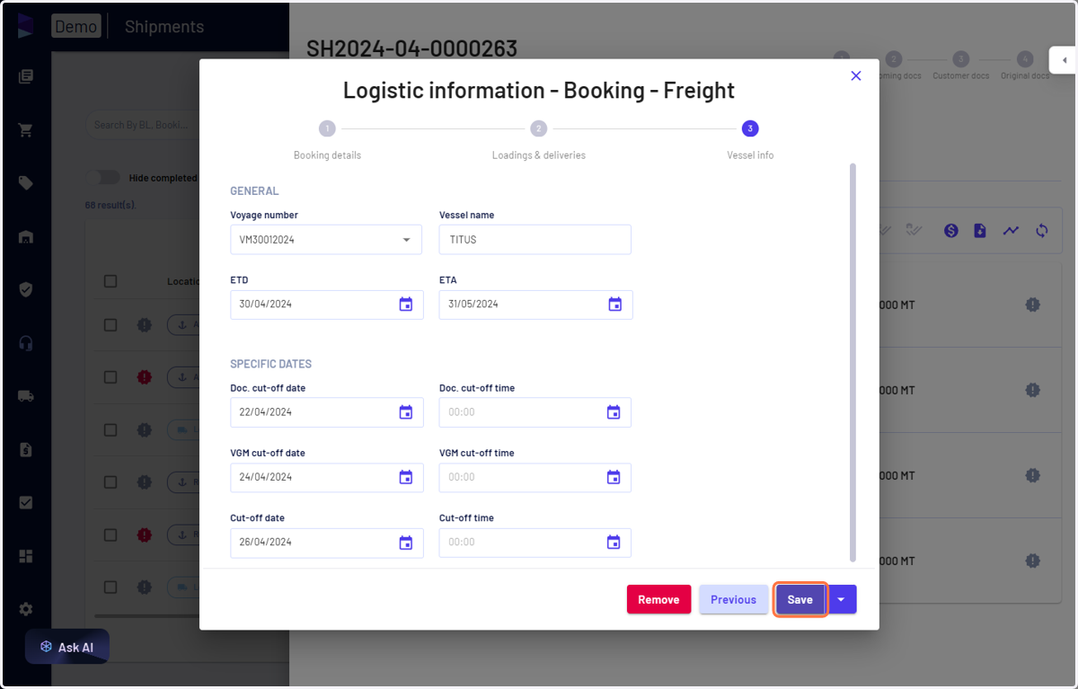Open the dashboard grid sidebar icon

[x=26, y=556]
